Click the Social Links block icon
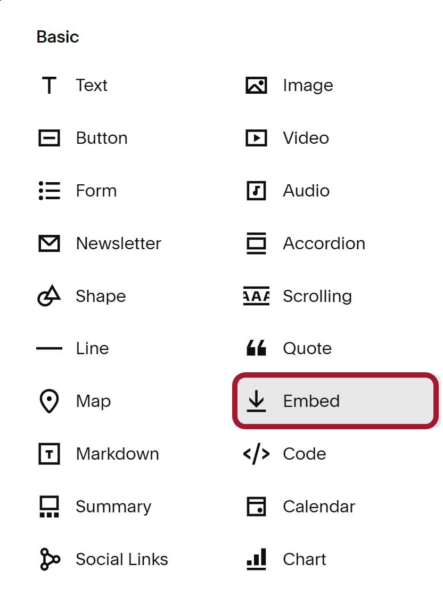This screenshot has height=604, width=443. 48,559
